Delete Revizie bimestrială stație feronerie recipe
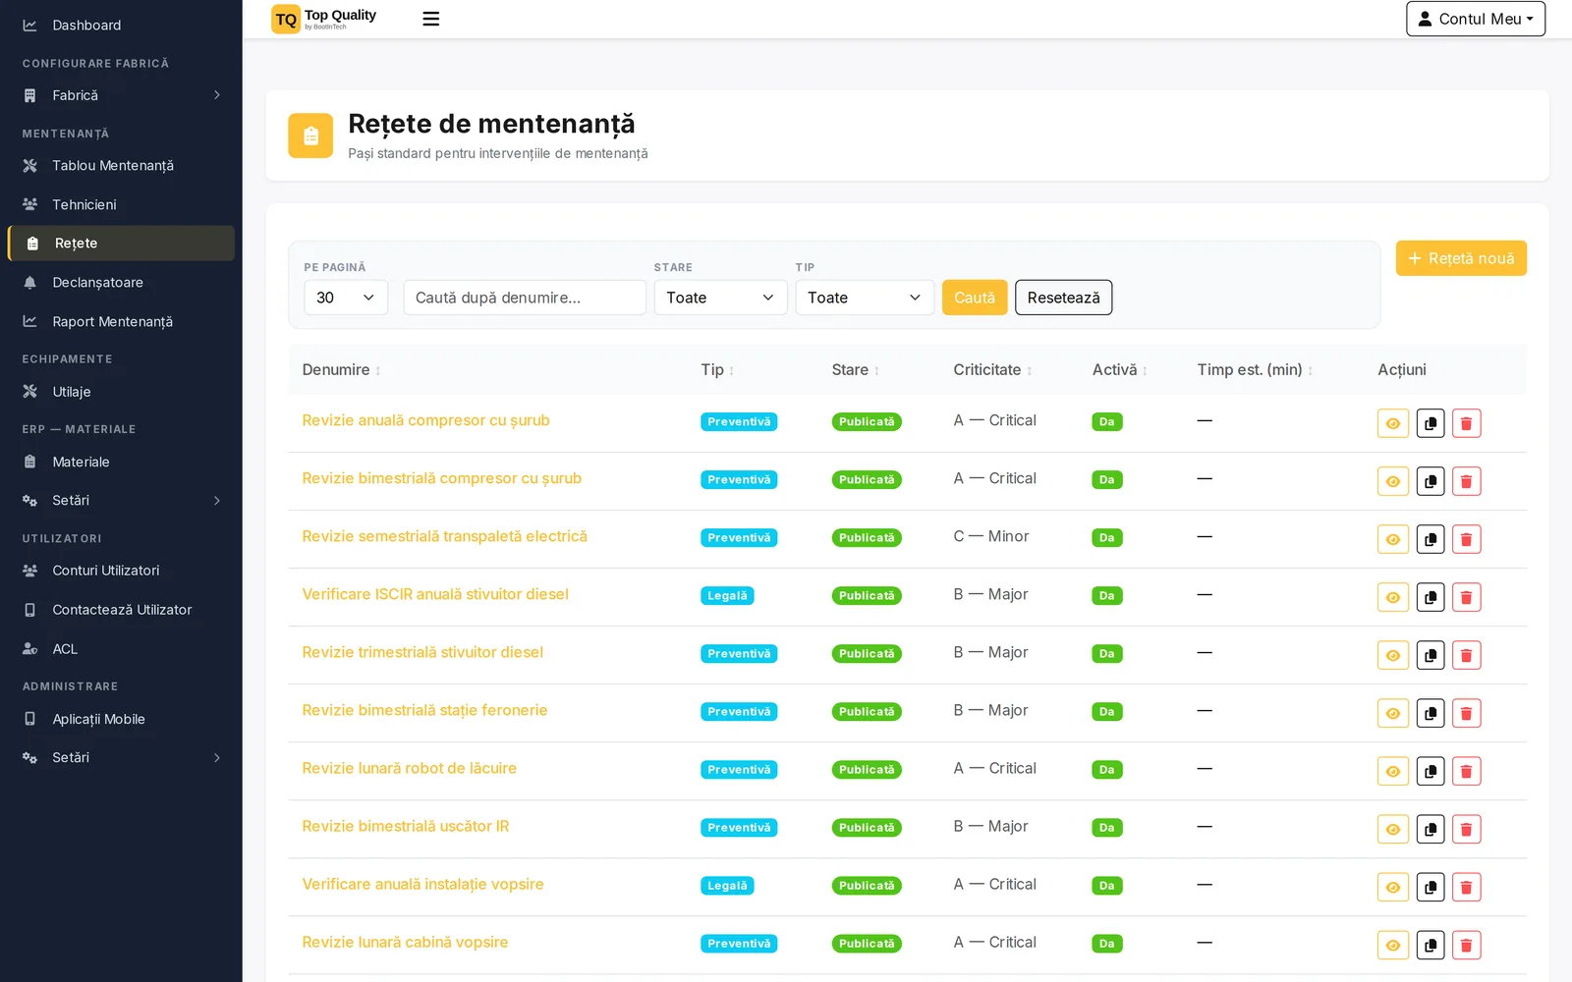 1467,713
